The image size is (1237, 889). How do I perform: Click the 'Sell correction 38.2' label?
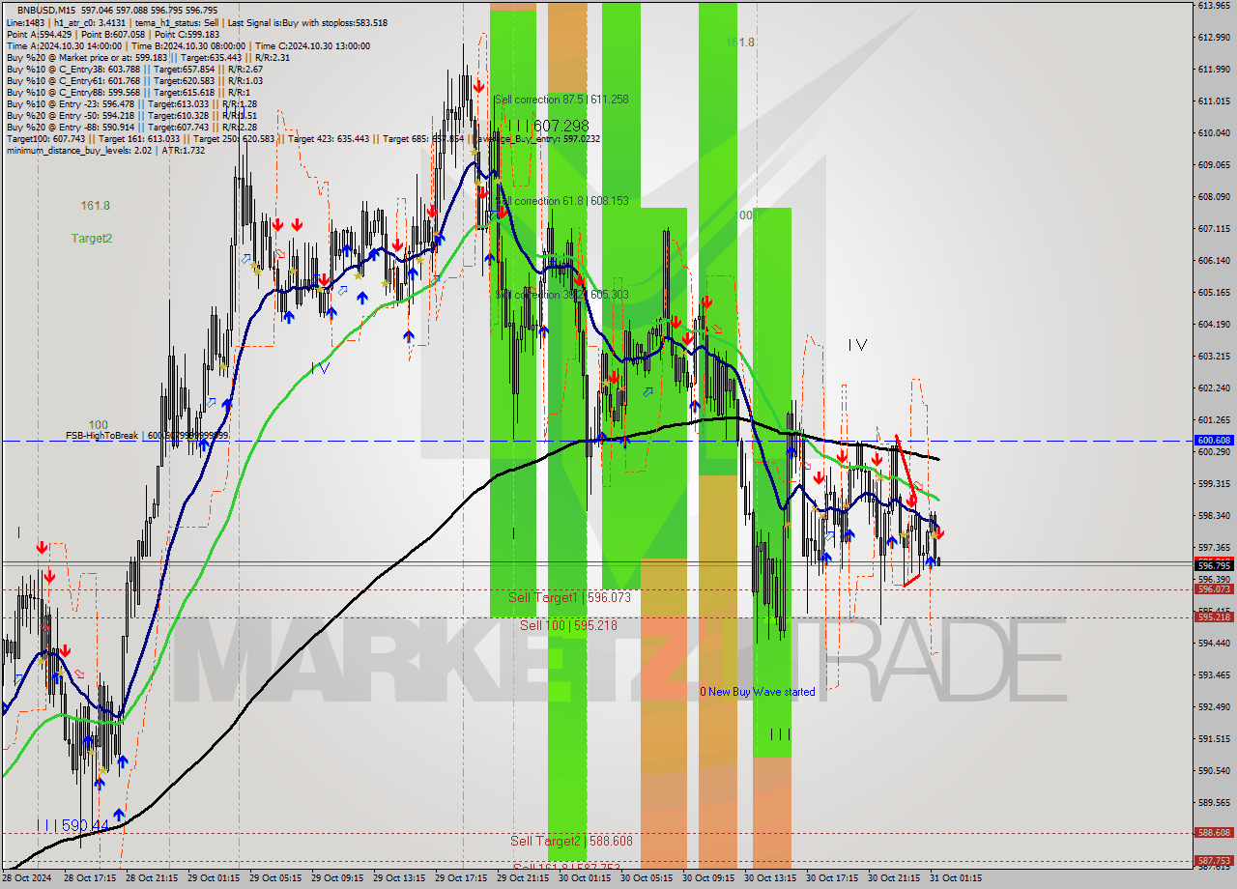coord(561,295)
